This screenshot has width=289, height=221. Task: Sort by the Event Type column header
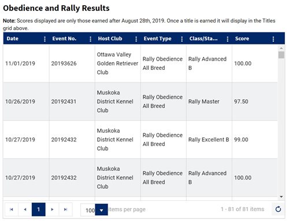[157, 39]
